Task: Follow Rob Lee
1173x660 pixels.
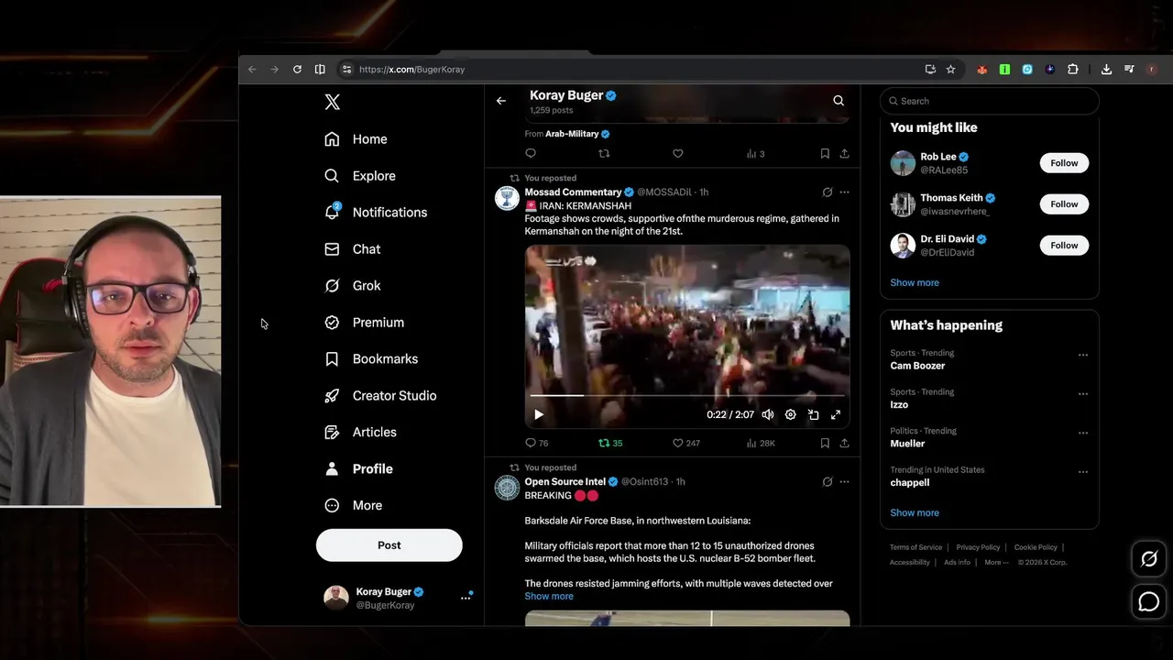Action: [x=1064, y=163]
